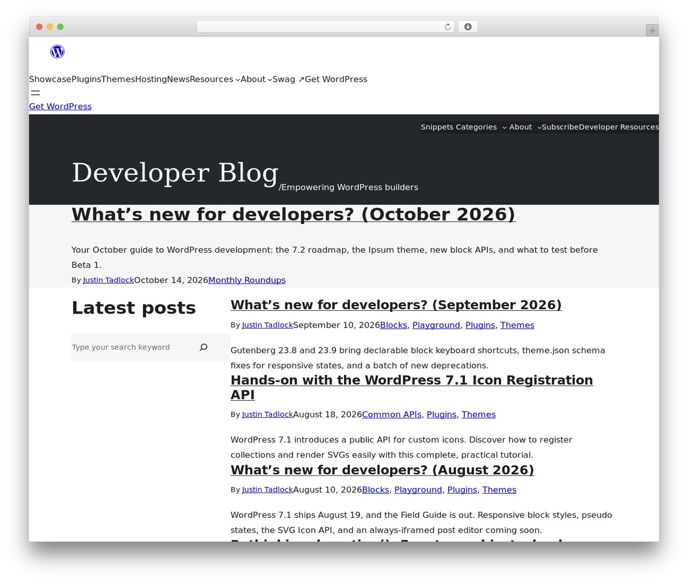
Task: Open the Plugins top navigation item
Action: coord(86,79)
